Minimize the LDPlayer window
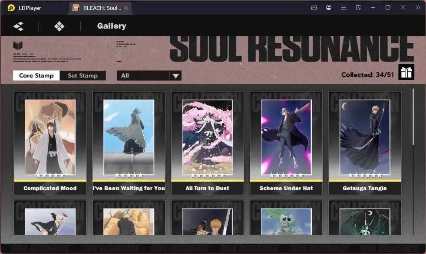The image size is (426, 254). point(373,8)
